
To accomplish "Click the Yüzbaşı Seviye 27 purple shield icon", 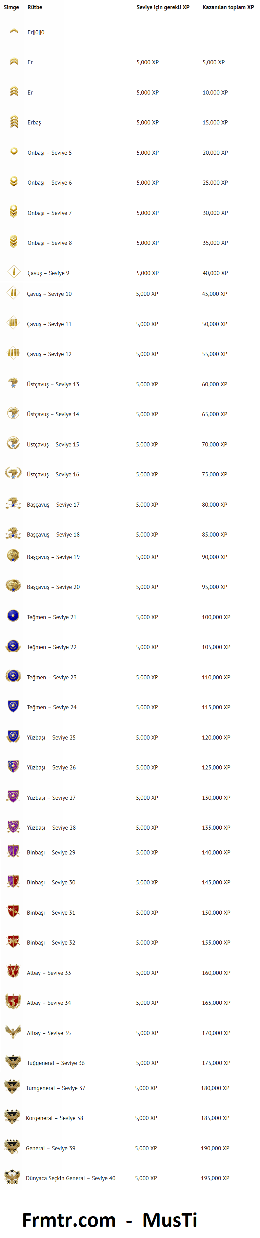I will [x=13, y=796].
